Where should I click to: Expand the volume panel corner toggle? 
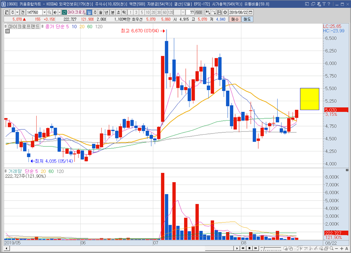tap(347, 170)
